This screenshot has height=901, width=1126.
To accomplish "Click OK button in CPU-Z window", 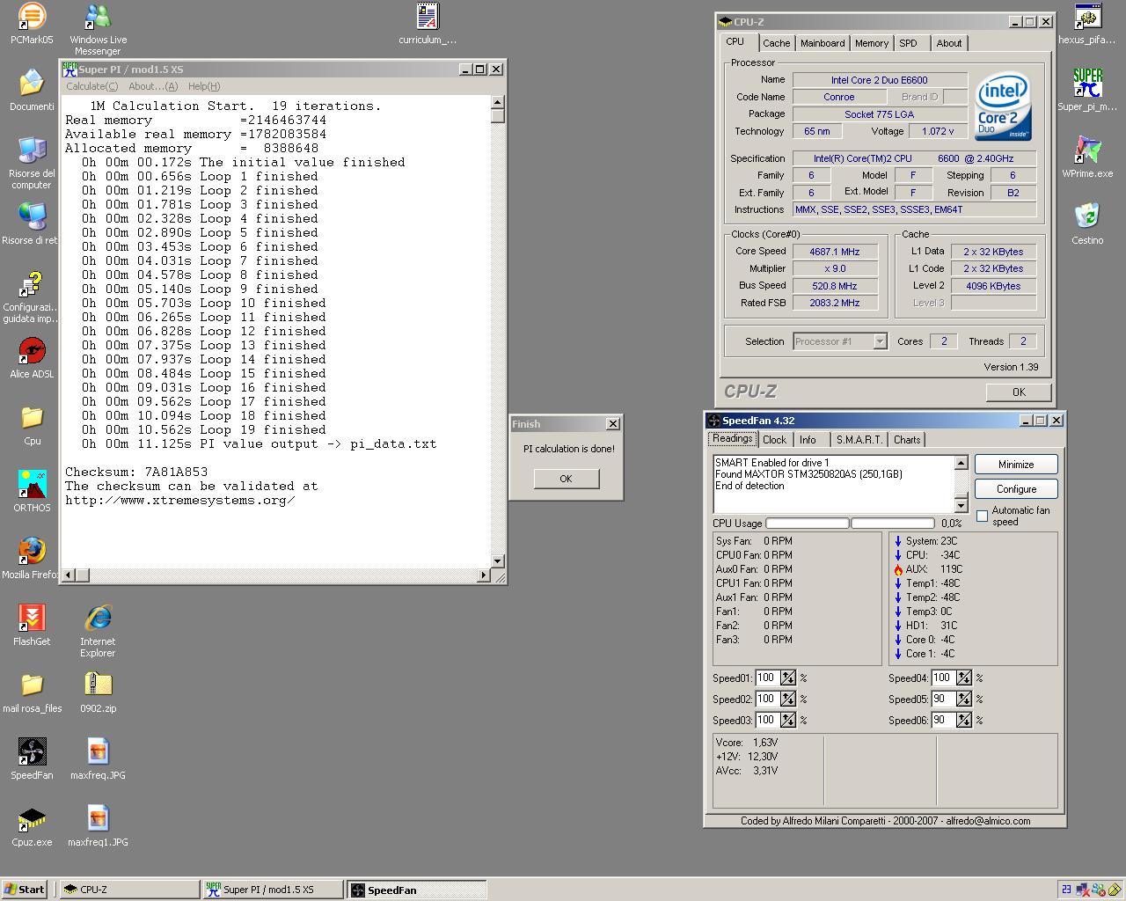I will tap(1019, 392).
